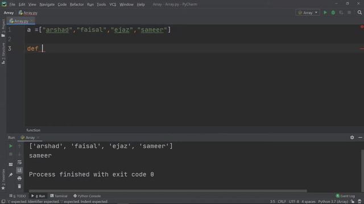
Task: Open the Window menu
Action: coord(126,5)
